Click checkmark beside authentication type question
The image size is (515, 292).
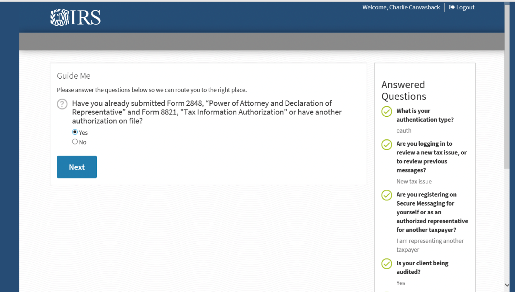coord(386,111)
